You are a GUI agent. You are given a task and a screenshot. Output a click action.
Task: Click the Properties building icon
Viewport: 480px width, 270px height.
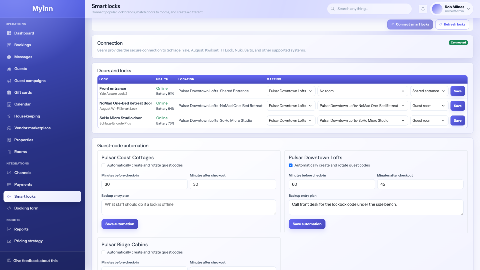pyautogui.click(x=9, y=140)
